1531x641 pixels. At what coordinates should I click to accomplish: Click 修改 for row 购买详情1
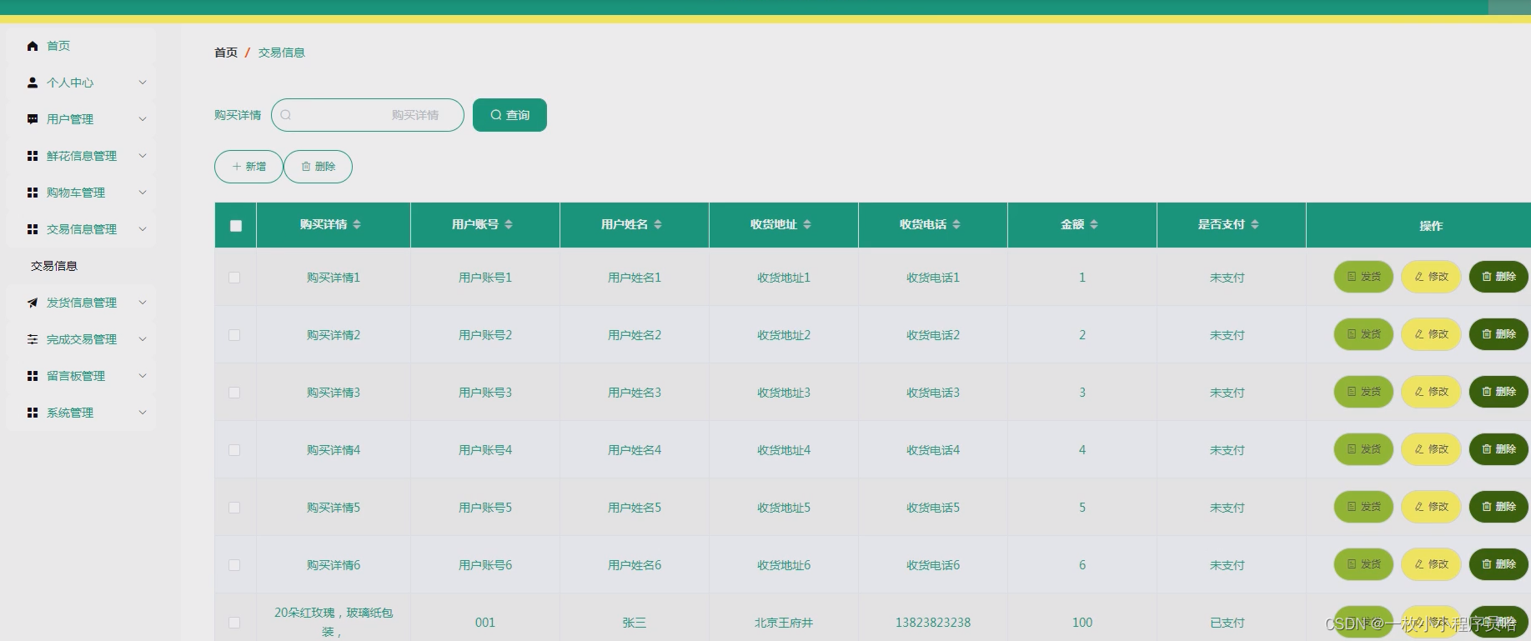1432,277
